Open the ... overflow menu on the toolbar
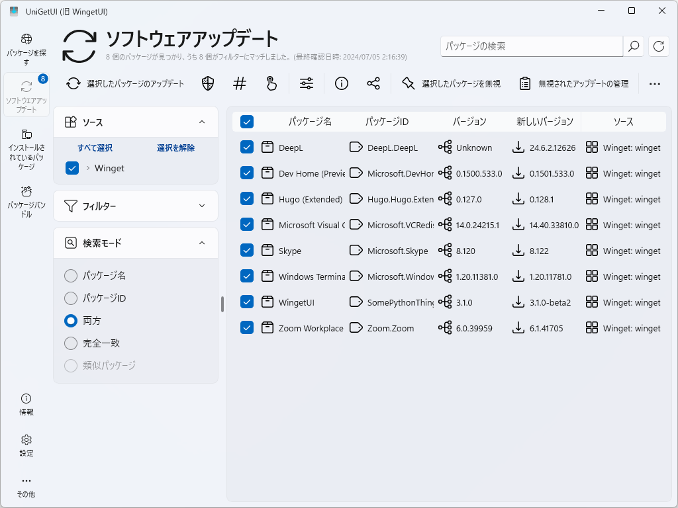This screenshot has width=678, height=508. pos(655,84)
